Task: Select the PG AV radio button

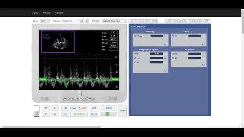Action: click(x=203, y=58)
